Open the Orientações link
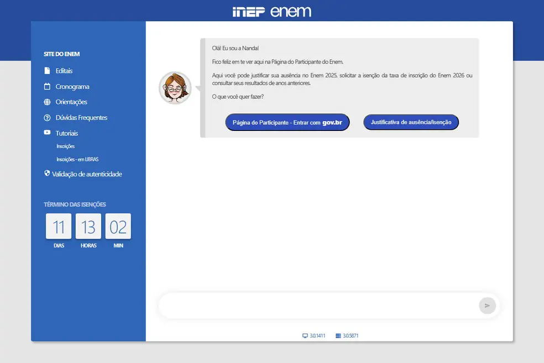The width and height of the screenshot is (544, 363). pyautogui.click(x=71, y=102)
